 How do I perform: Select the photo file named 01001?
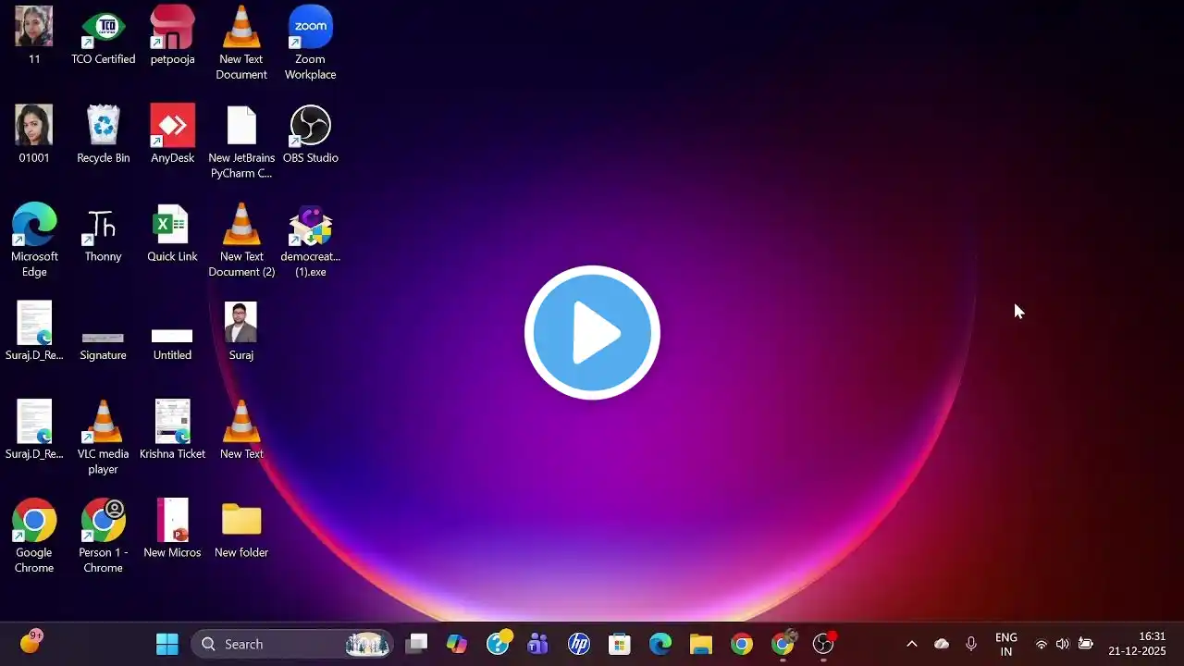pyautogui.click(x=34, y=134)
